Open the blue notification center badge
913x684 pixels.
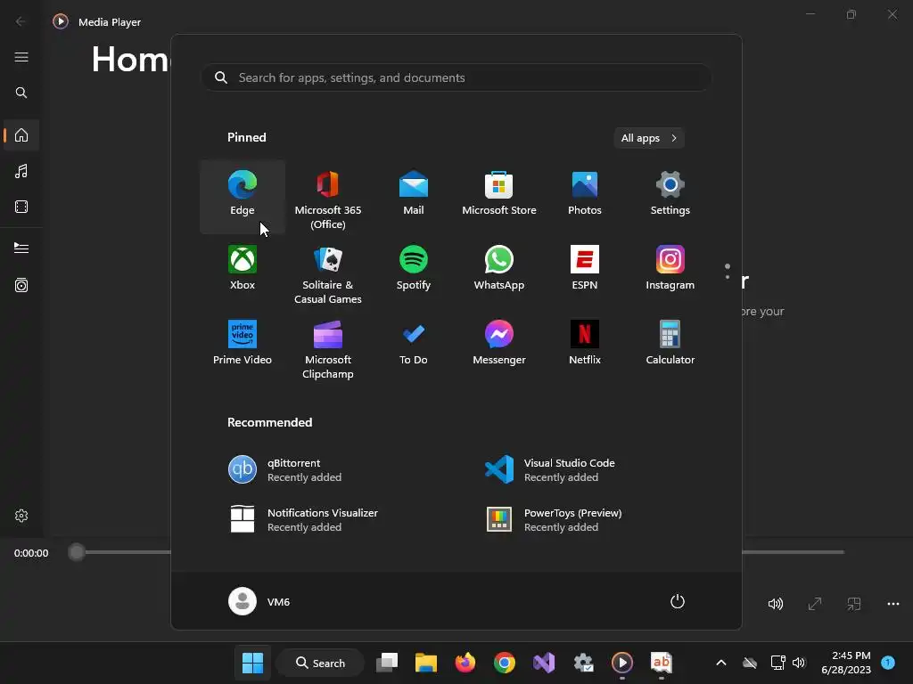[x=888, y=663]
